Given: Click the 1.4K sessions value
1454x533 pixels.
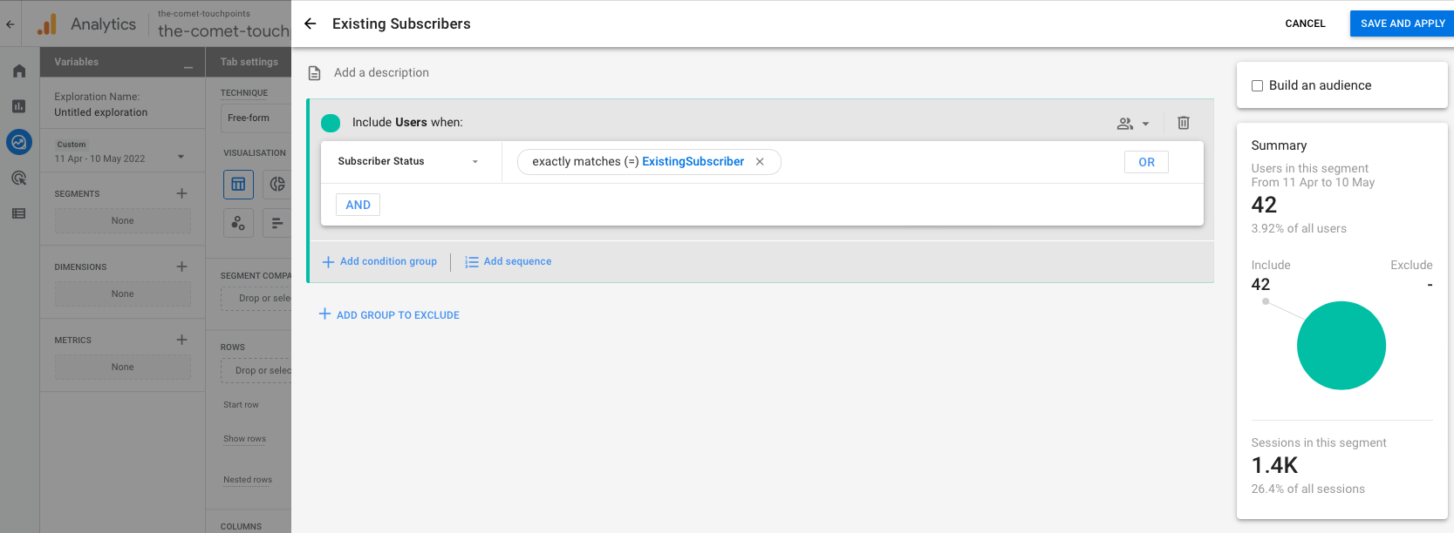Looking at the screenshot, I should [1274, 465].
